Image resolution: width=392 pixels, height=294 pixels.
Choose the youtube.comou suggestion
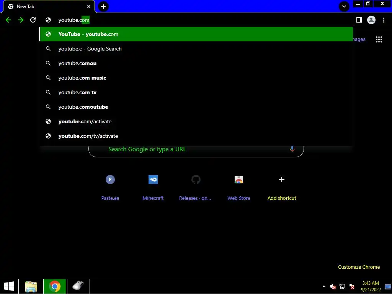coord(196,63)
